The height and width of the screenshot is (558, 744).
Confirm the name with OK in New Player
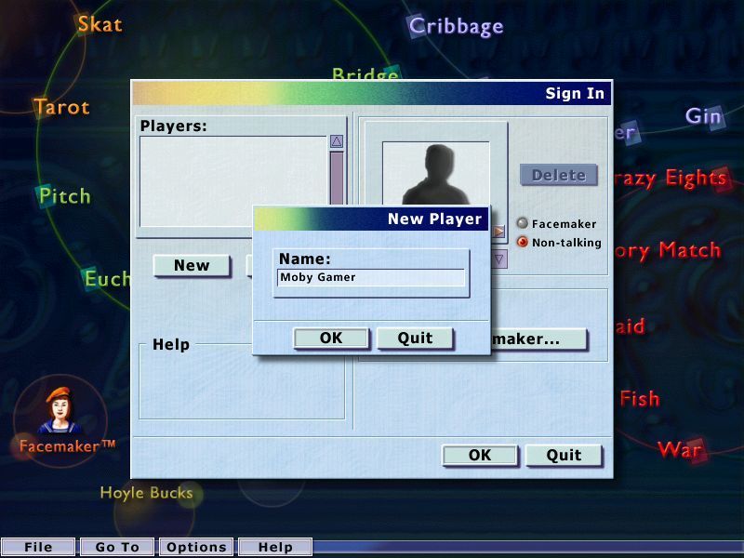330,339
